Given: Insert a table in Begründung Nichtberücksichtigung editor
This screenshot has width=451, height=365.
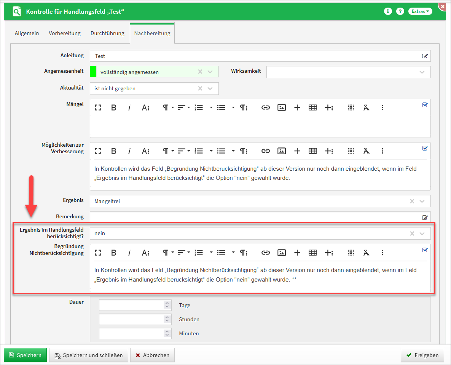Looking at the screenshot, I should click(x=313, y=253).
